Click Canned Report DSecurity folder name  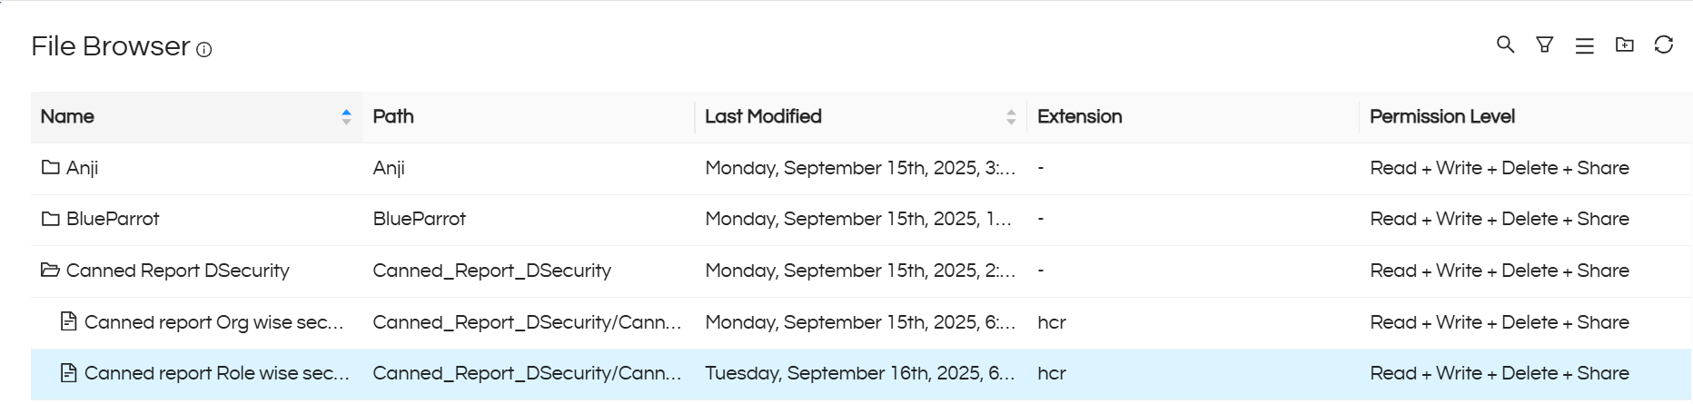pos(177,271)
